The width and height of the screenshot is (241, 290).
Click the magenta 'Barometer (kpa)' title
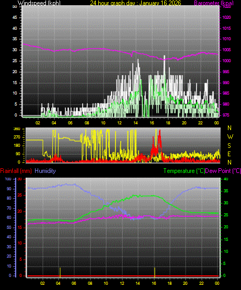[x=214, y=3]
